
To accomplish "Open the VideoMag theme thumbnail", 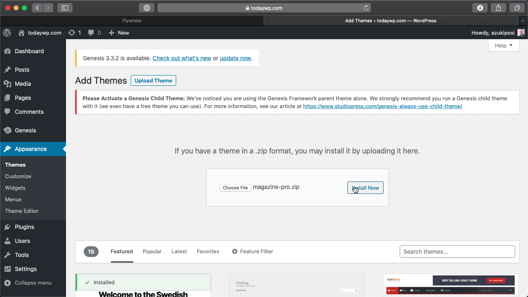I will point(451,285).
